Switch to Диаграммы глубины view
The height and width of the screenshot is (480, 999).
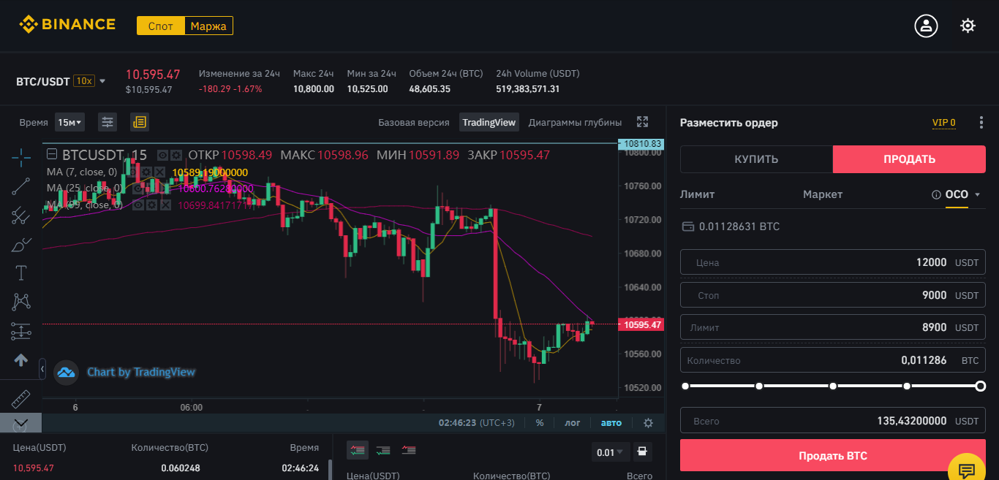pyautogui.click(x=575, y=122)
